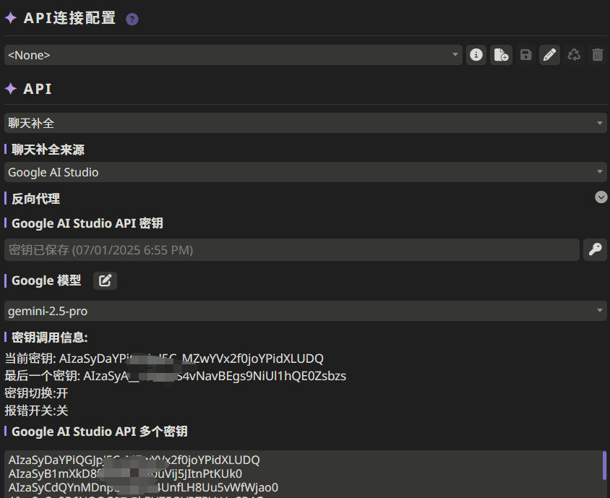Create a new connection profile file
Image resolution: width=610 pixels, height=498 pixels.
[501, 55]
